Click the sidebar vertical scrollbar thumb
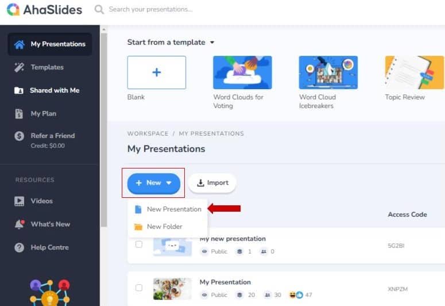 [x=104, y=130]
